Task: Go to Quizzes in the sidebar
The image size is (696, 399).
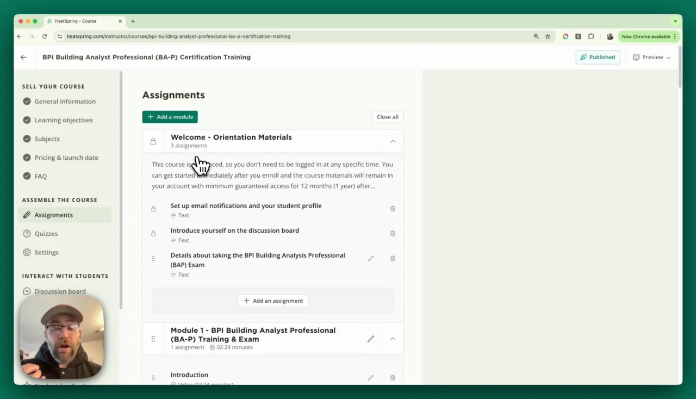Action: (x=46, y=234)
